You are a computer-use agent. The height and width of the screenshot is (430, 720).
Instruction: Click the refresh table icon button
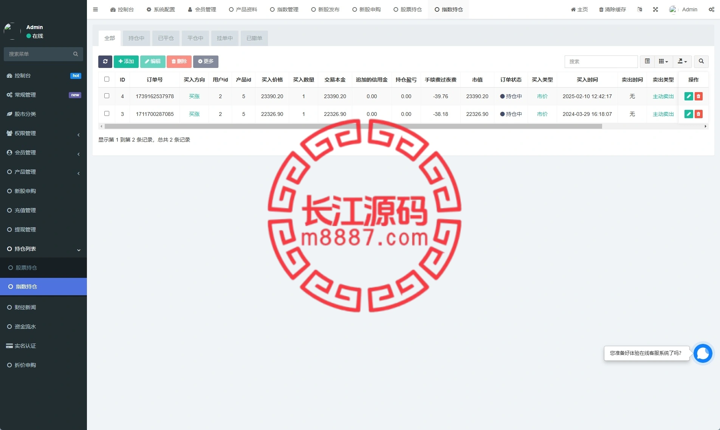point(105,62)
